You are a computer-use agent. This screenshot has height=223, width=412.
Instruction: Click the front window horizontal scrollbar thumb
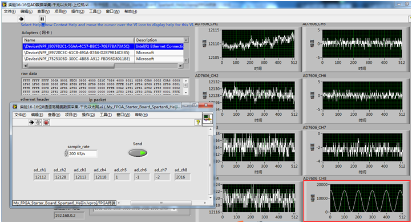tap(161, 203)
